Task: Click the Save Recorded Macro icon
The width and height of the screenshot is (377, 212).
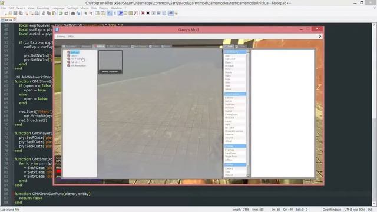Action: pos(164,13)
